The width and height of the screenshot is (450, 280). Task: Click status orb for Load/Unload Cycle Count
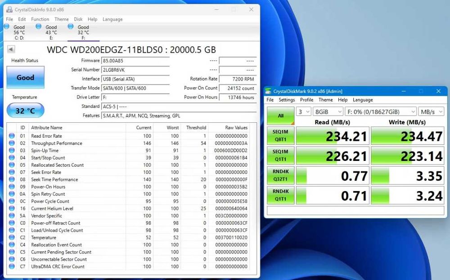[x=12, y=230]
